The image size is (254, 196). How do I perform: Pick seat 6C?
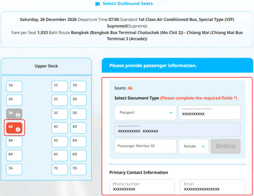[x=60, y=156]
